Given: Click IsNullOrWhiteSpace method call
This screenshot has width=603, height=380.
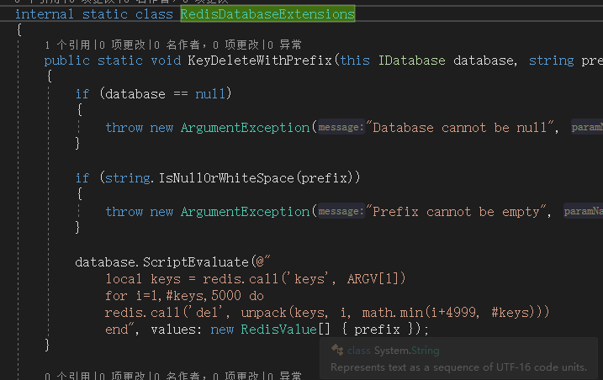Looking at the screenshot, I should [226, 177].
